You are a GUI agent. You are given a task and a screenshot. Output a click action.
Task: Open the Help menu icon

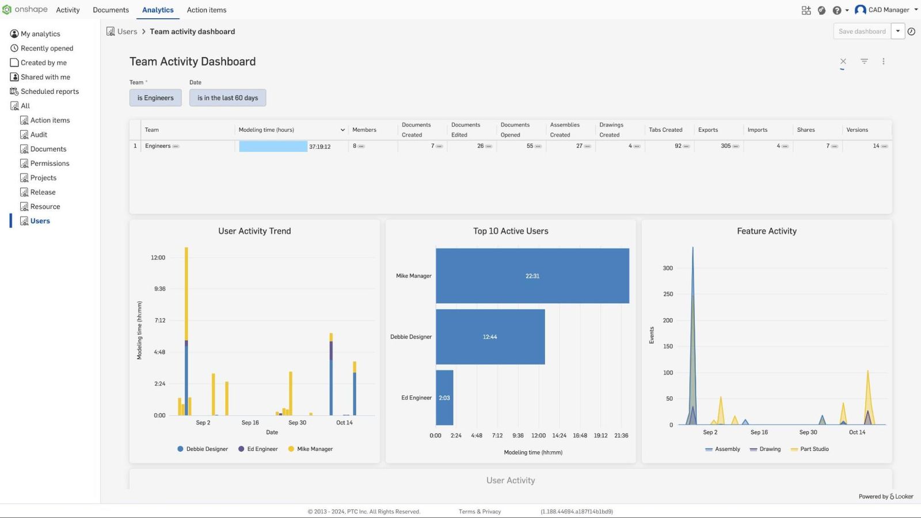(836, 10)
